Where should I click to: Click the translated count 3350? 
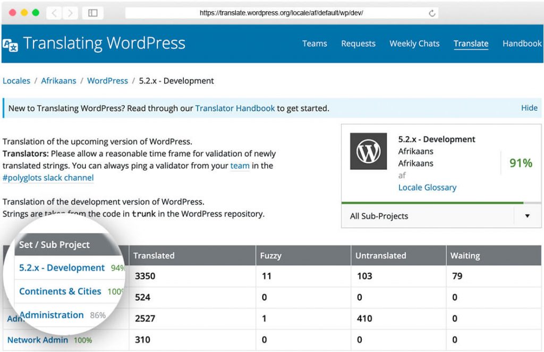[x=145, y=276]
